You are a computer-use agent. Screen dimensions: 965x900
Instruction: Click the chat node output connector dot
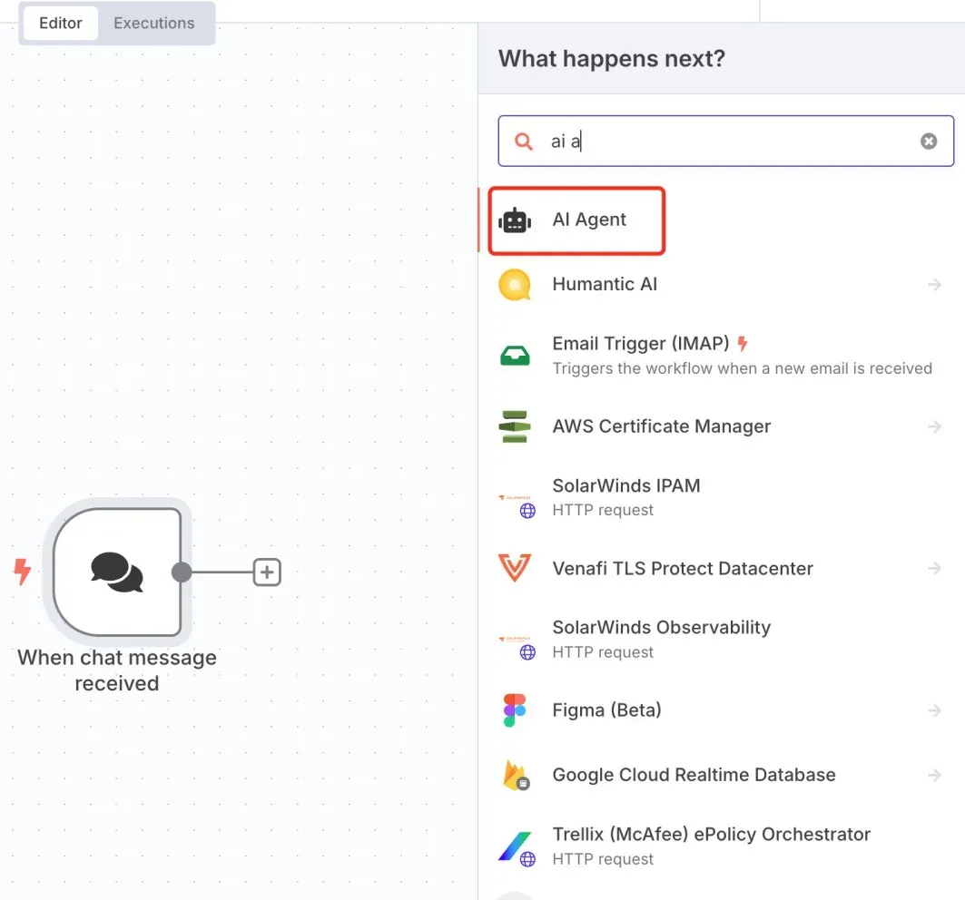(182, 572)
